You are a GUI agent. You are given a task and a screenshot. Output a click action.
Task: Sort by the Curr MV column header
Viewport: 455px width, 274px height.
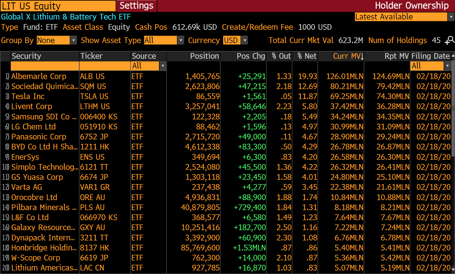pos(341,56)
